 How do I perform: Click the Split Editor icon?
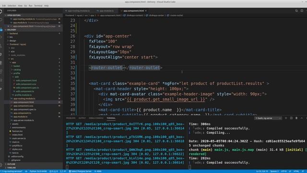[x=302, y=11]
